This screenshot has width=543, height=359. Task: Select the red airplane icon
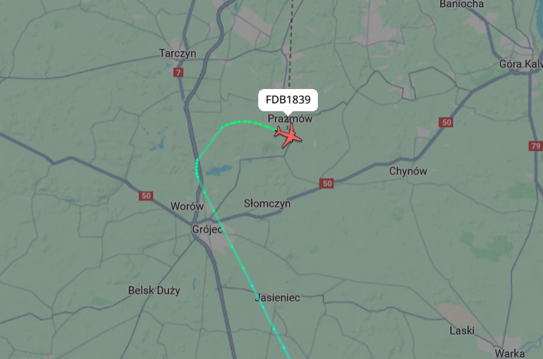pyautogui.click(x=288, y=136)
